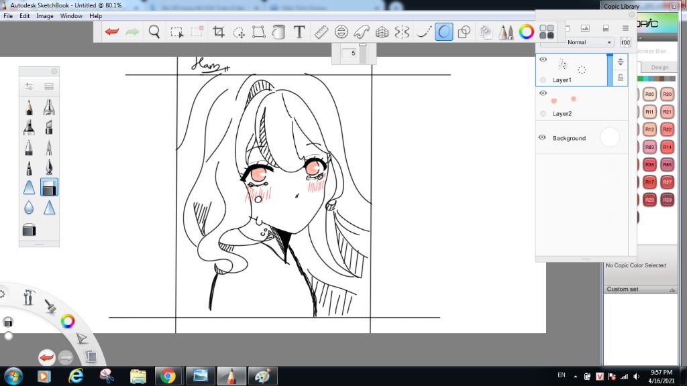Image resolution: width=687 pixels, height=386 pixels.
Task: Select the Ink nib pen brush
Action: click(x=49, y=168)
